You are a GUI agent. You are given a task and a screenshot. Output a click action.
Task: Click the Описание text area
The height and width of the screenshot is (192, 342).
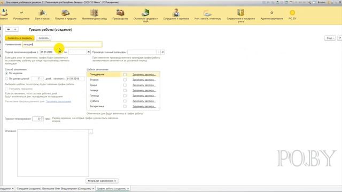[53, 153]
